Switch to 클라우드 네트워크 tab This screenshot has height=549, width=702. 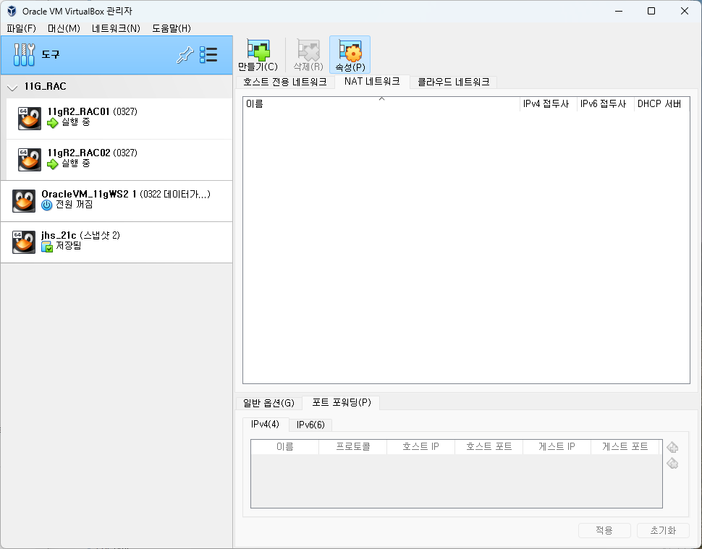[x=454, y=82]
